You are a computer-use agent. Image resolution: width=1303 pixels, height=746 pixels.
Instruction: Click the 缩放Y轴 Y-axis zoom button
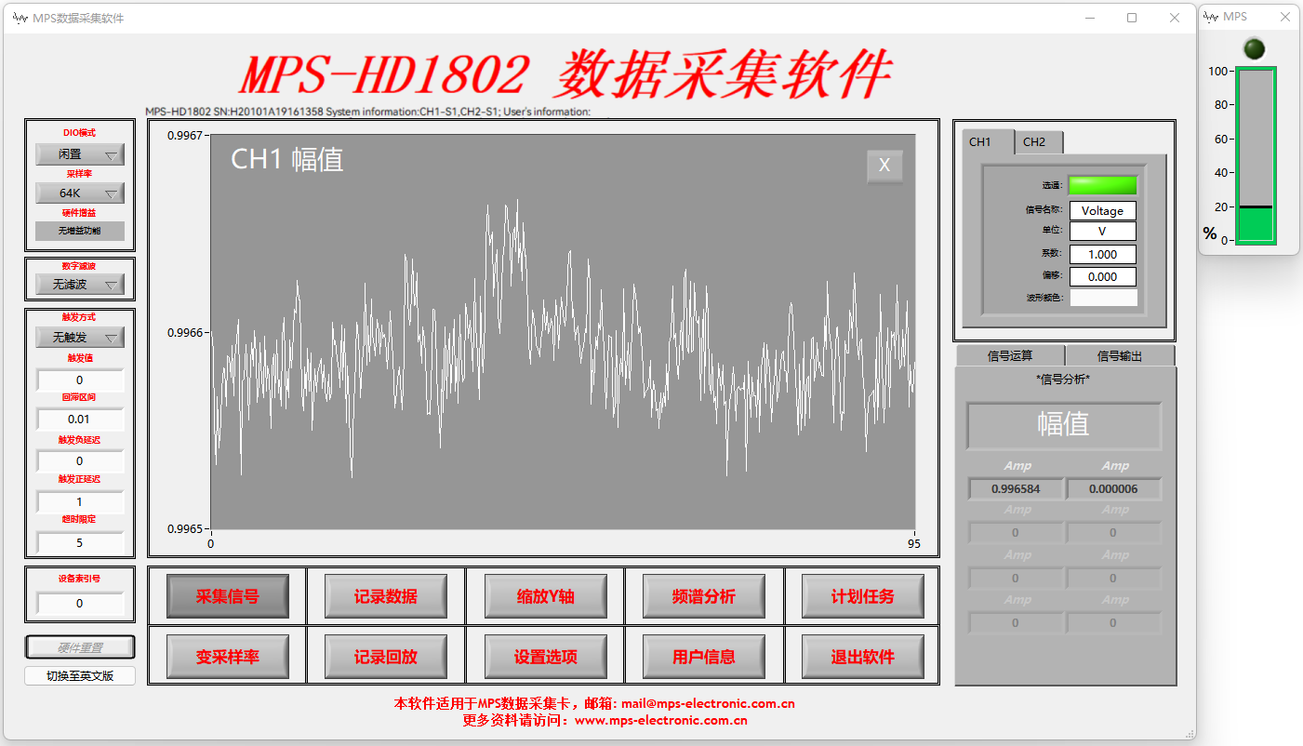[x=545, y=595]
